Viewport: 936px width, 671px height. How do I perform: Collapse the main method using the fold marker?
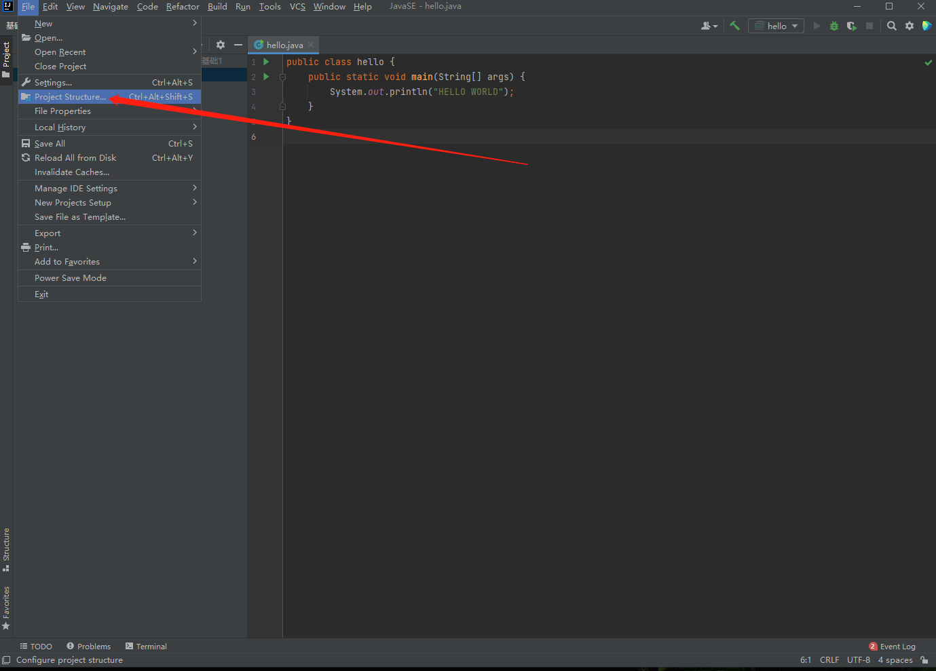282,77
